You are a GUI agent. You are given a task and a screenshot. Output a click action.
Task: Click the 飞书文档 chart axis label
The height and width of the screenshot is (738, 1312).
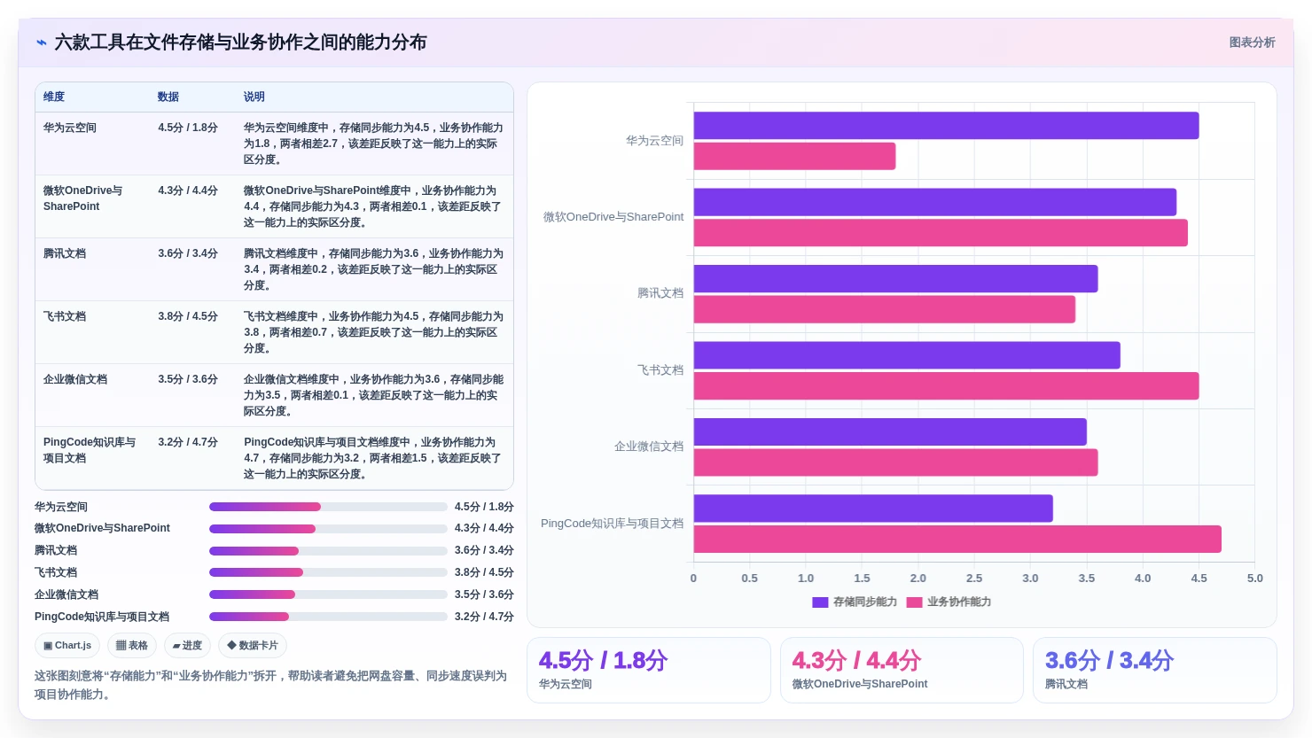tap(660, 370)
